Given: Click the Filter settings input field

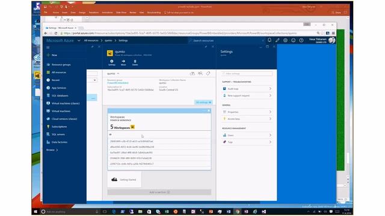Looking at the screenshot, I should tap(247, 73).
